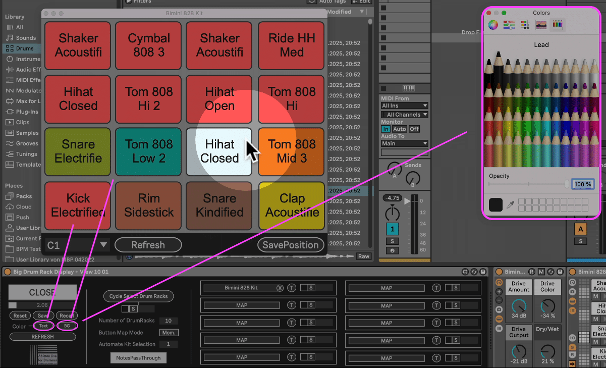Adjust the Dry/Wet knob
Viewport: 606px width, 368px height.
click(547, 352)
